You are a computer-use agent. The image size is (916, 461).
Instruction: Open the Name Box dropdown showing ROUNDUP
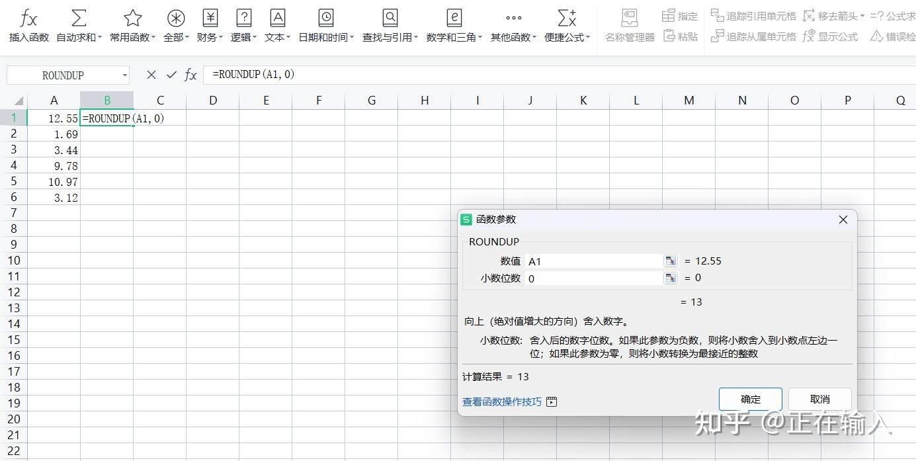tap(126, 75)
